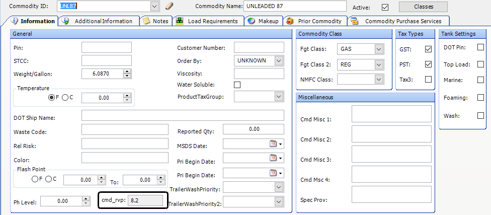This screenshot has width=491, height=215.
Task: Click the Commodity Name field
Action: click(295, 6)
